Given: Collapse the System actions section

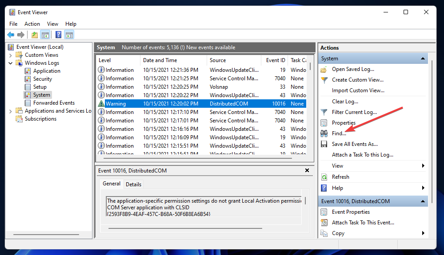Looking at the screenshot, I should tap(423, 59).
